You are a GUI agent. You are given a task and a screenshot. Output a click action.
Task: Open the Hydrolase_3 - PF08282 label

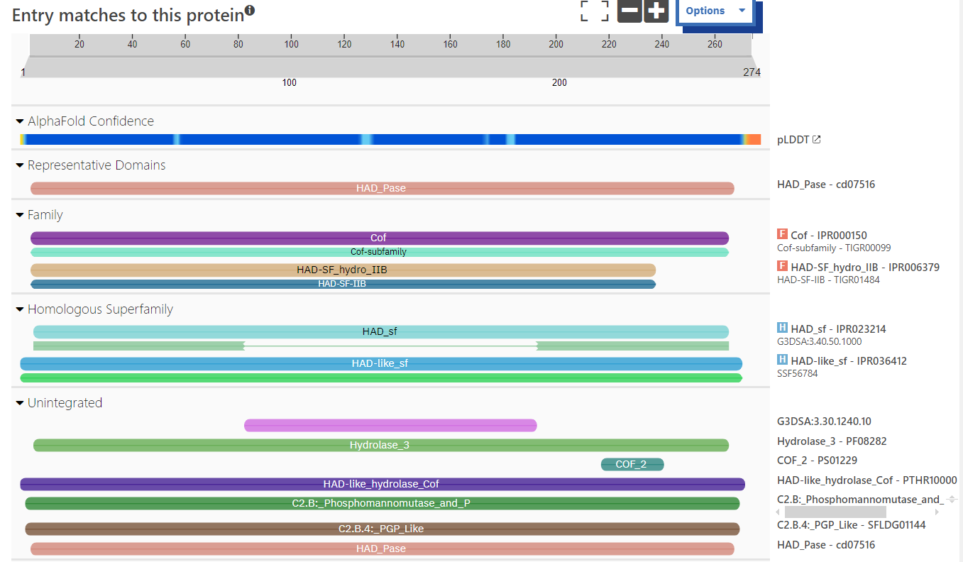click(832, 441)
